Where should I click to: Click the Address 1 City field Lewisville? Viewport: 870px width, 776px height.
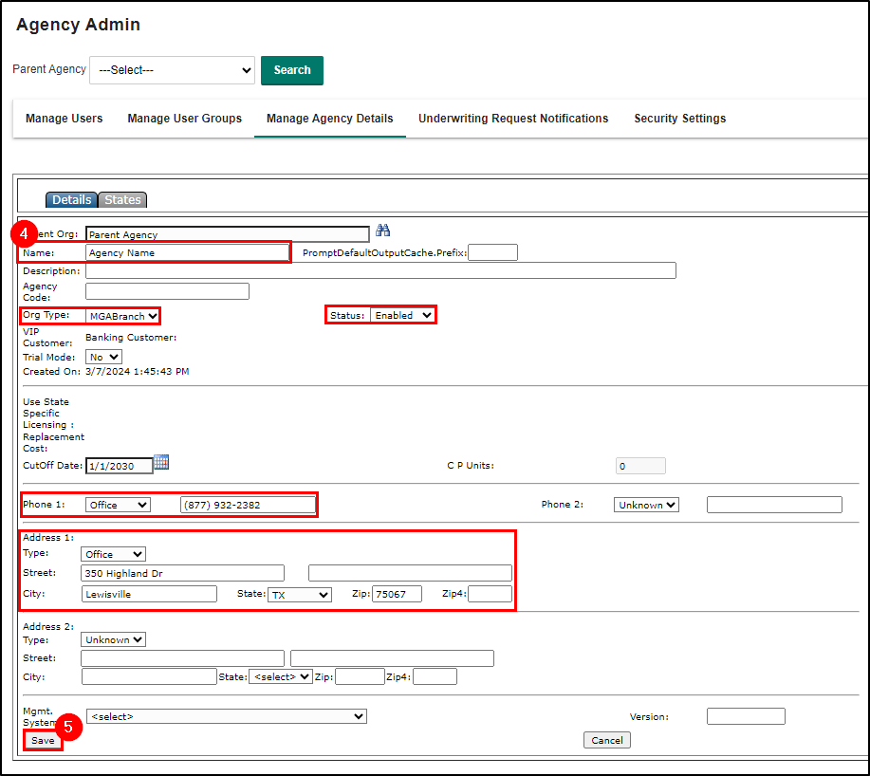pos(149,594)
